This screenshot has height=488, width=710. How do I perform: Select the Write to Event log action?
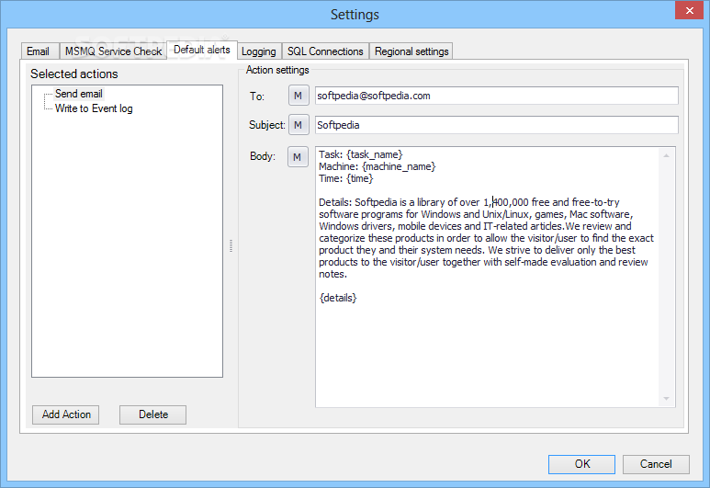(94, 108)
